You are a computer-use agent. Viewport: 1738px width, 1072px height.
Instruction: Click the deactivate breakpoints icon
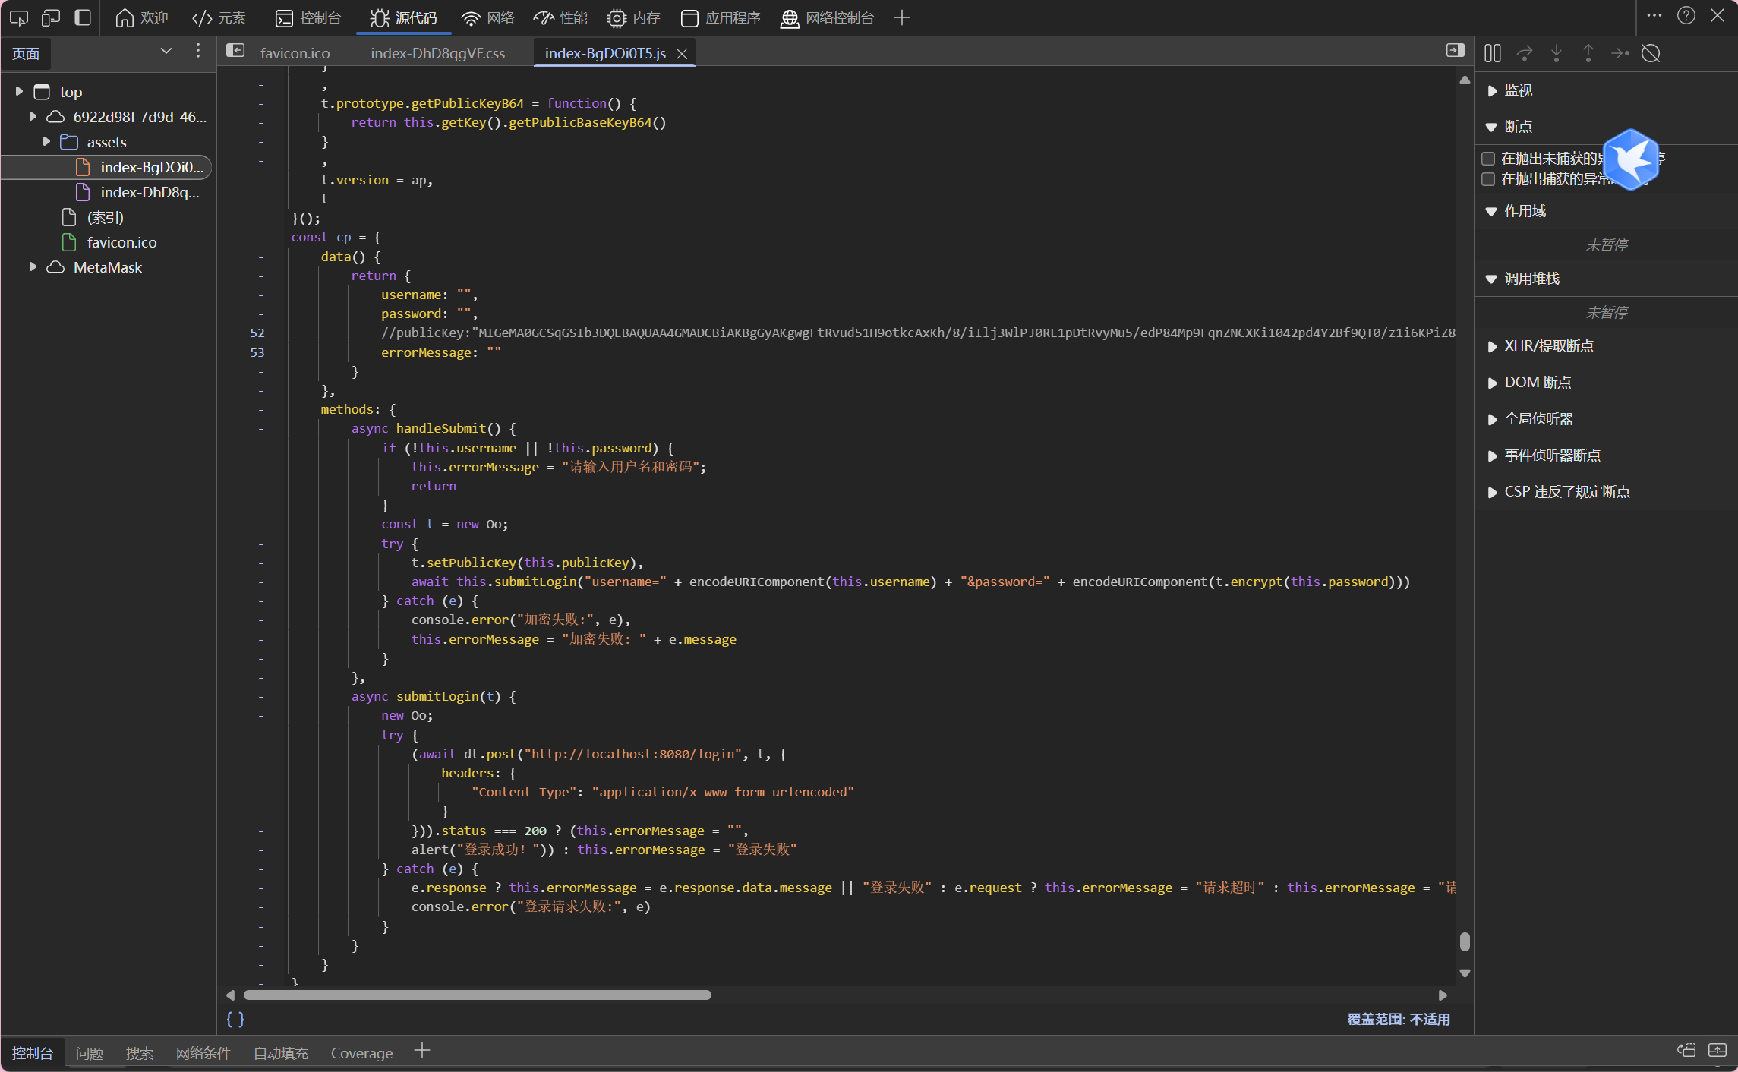(1651, 53)
